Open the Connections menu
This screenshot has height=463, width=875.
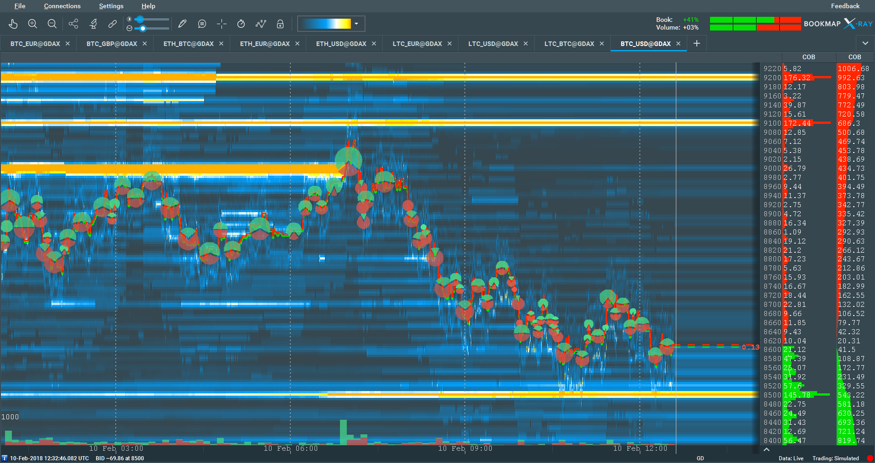coord(62,6)
